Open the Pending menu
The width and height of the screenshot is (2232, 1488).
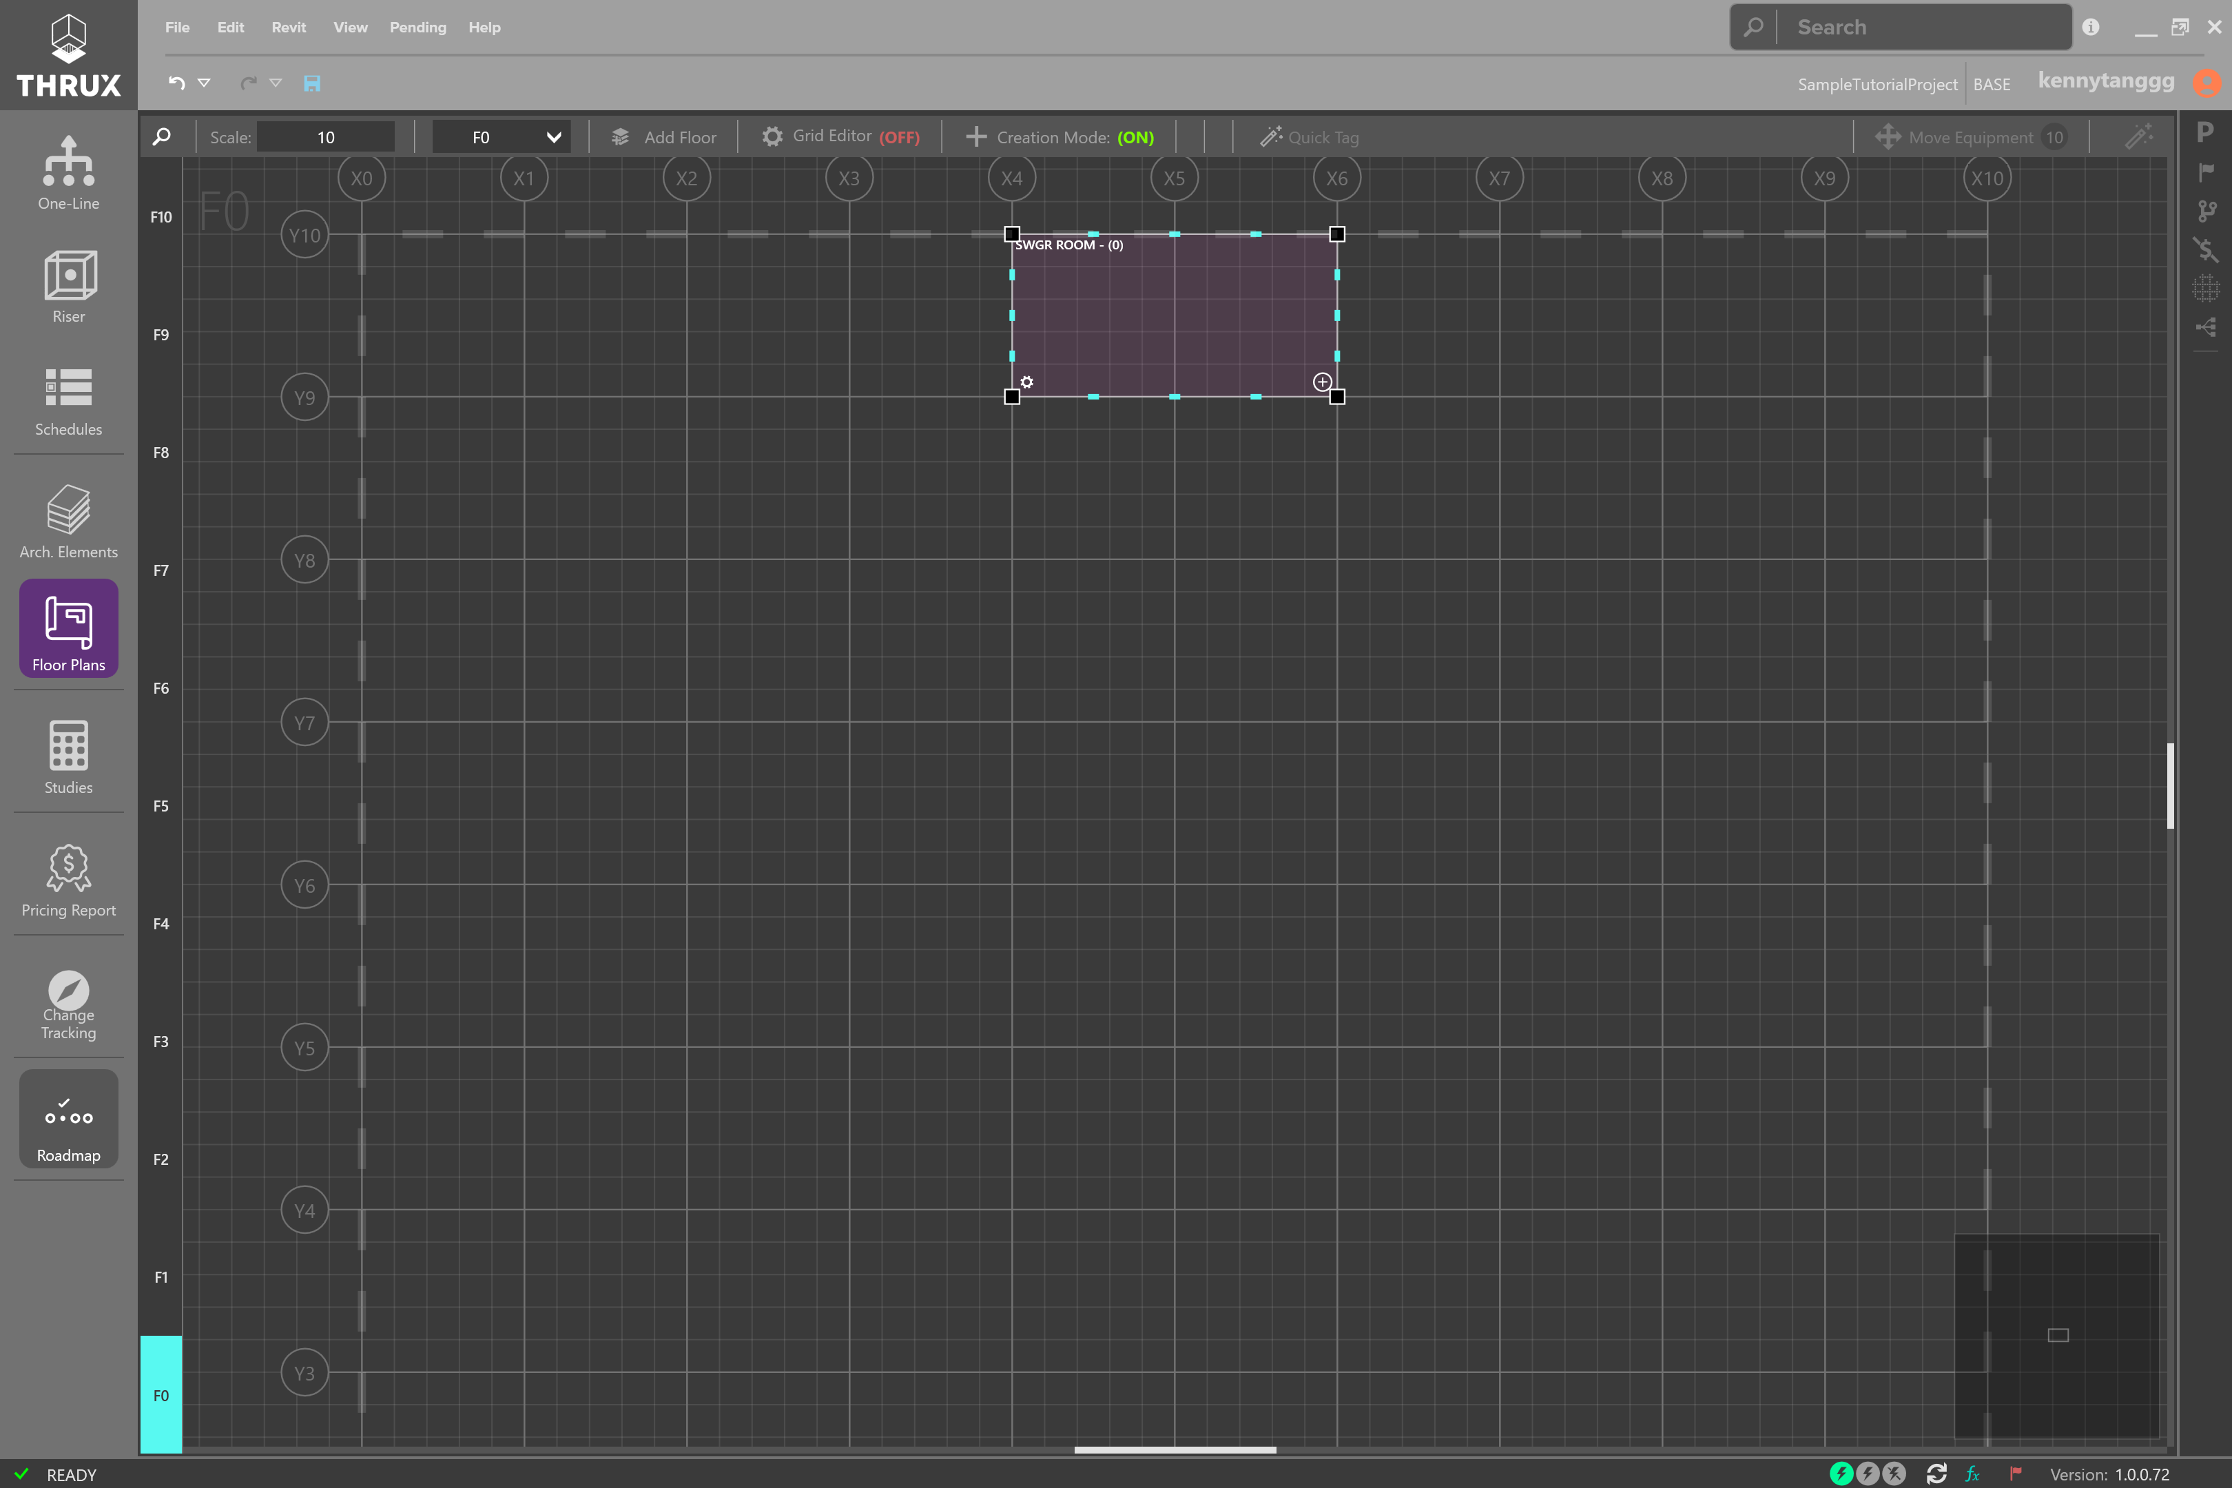(417, 28)
